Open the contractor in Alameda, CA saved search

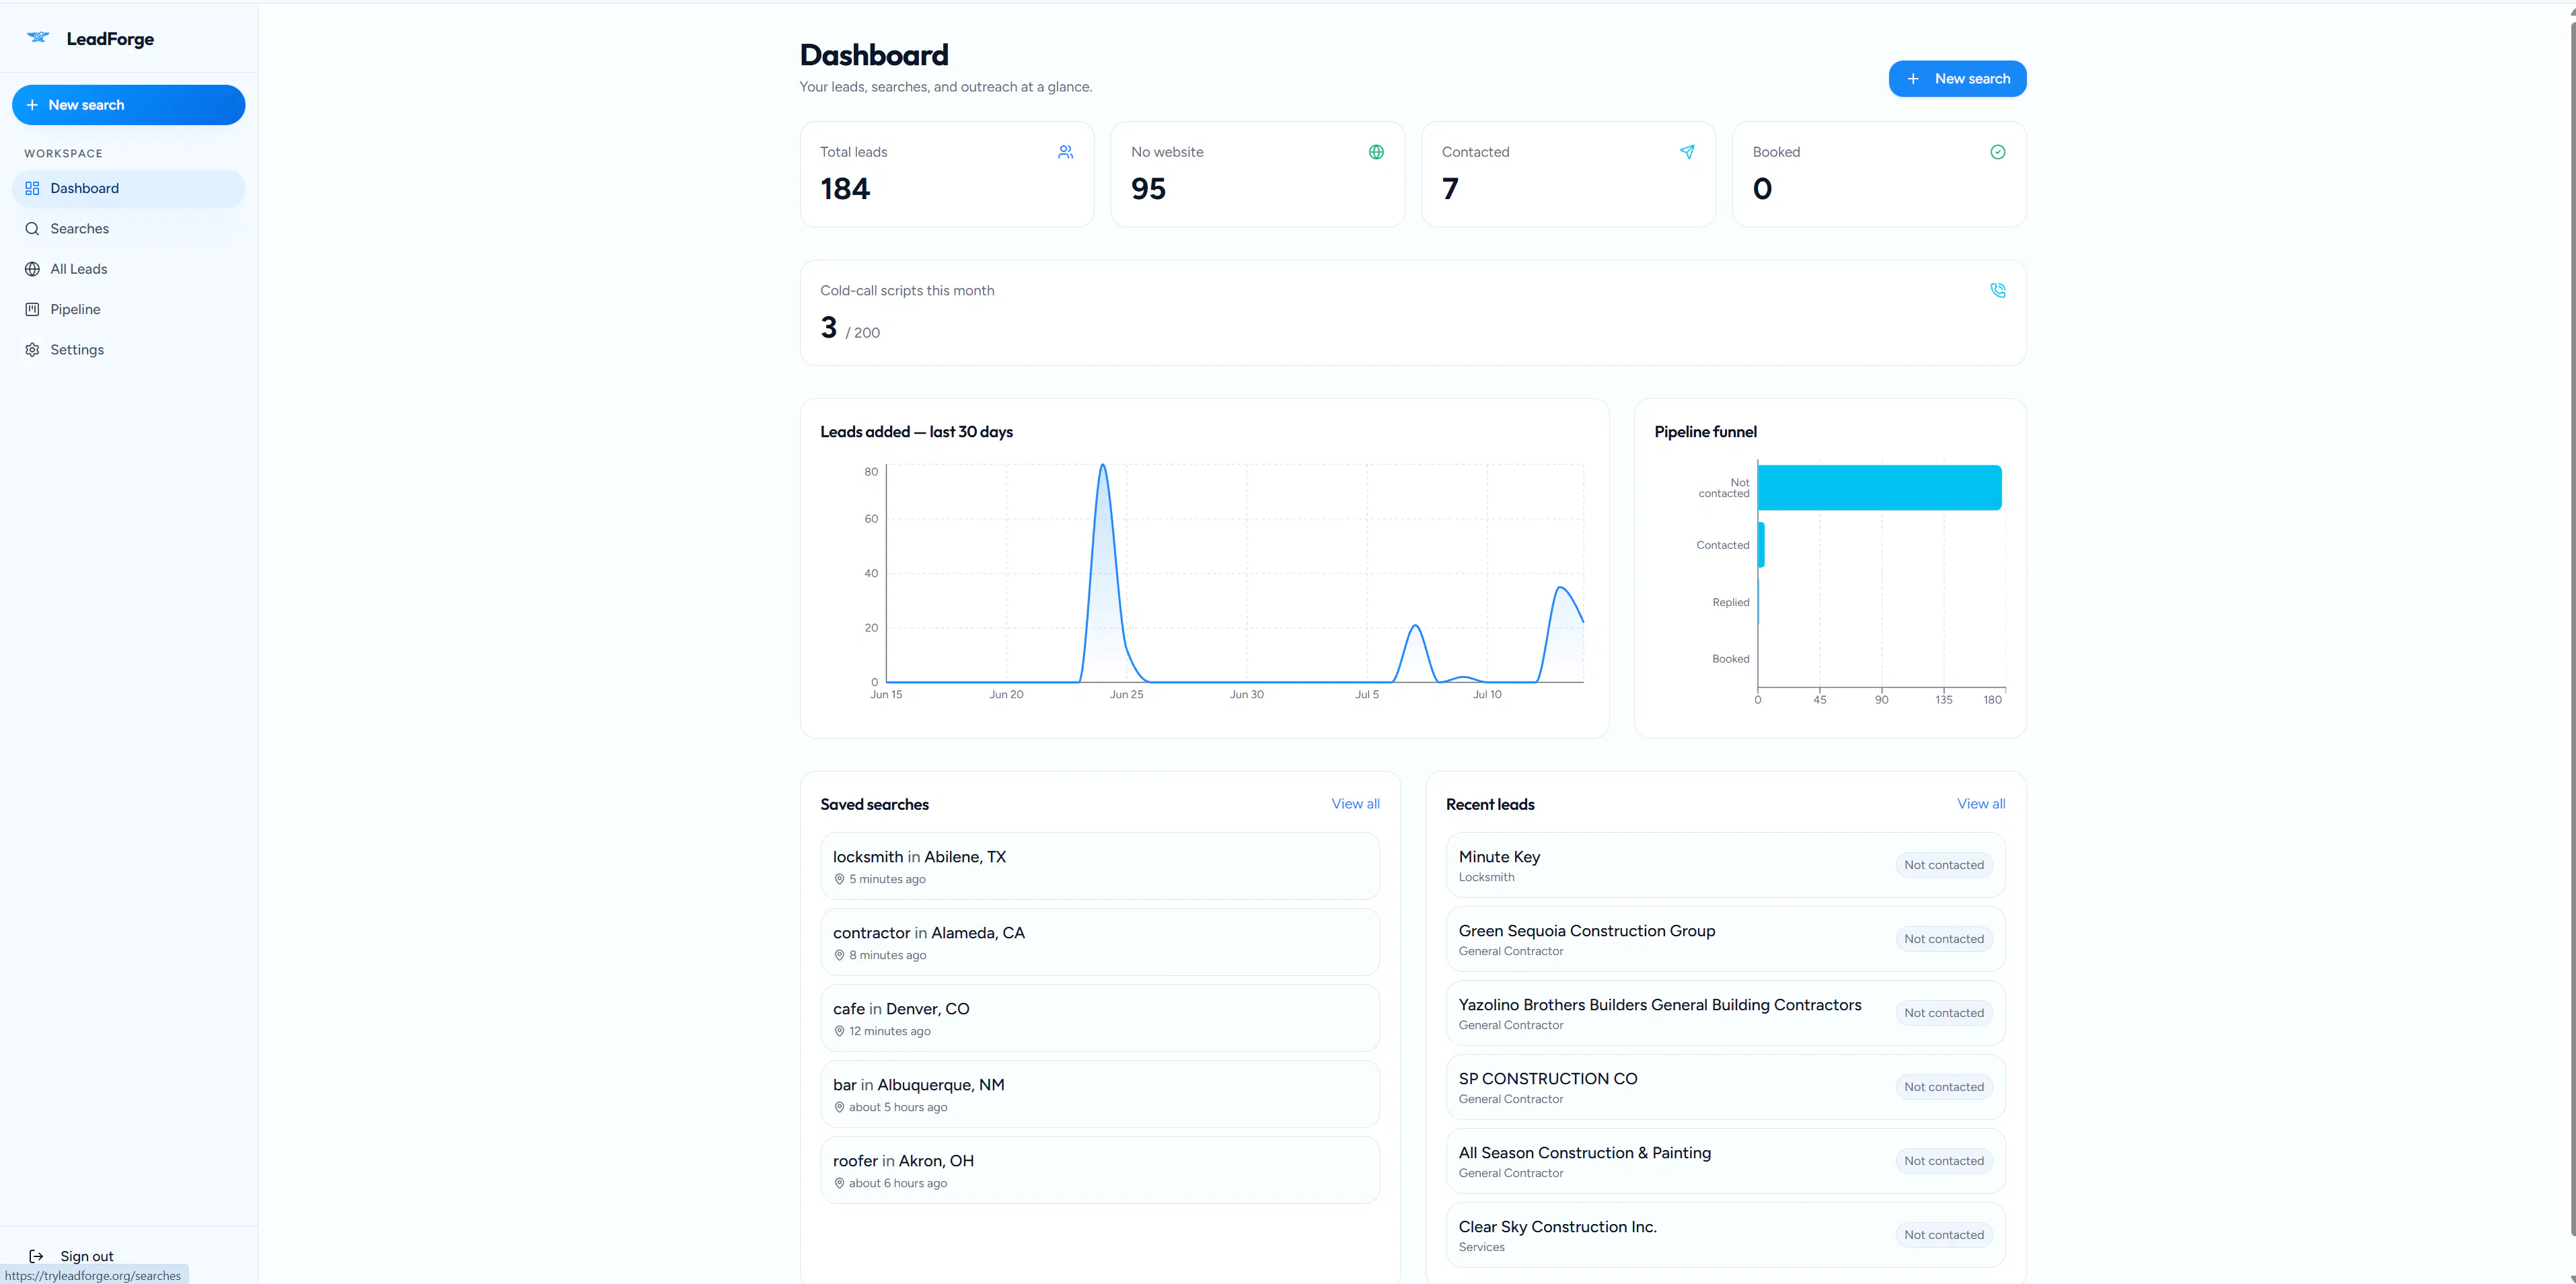[1100, 942]
